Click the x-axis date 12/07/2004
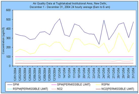This screenshot has width=139, height=94. point(40,74)
